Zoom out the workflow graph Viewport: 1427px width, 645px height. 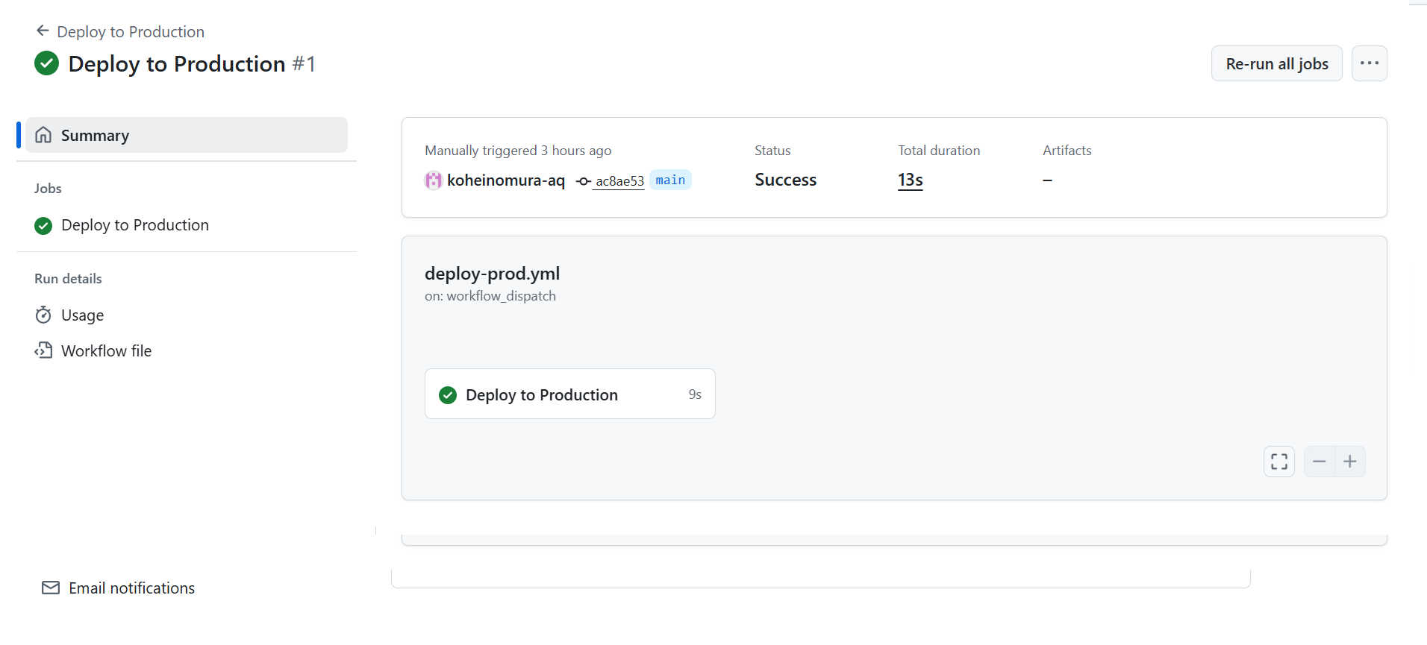1319,462
